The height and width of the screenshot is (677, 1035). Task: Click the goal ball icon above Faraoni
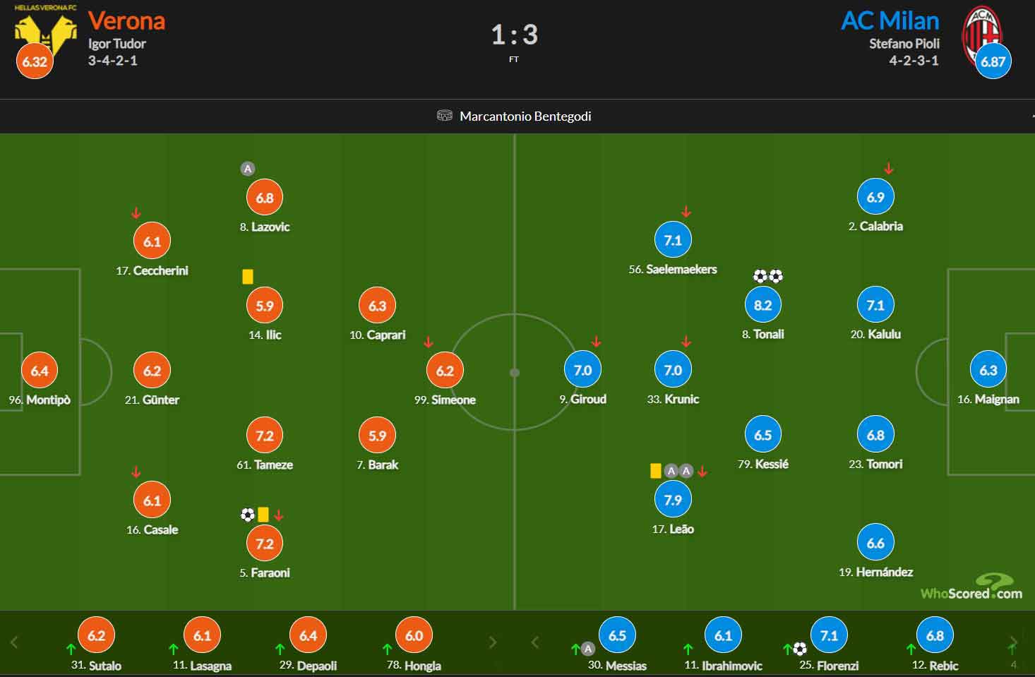coord(247,515)
